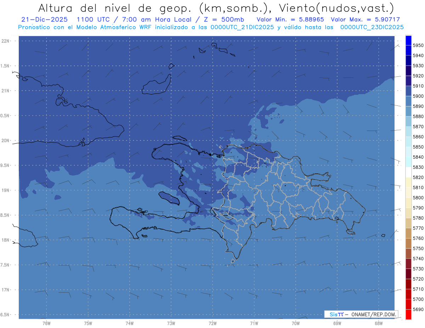The image size is (425, 328).
Task: Click the '19N' latitude label
Action: pos(5,190)
